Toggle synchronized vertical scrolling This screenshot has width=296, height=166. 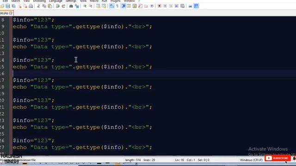(x=98, y=6)
